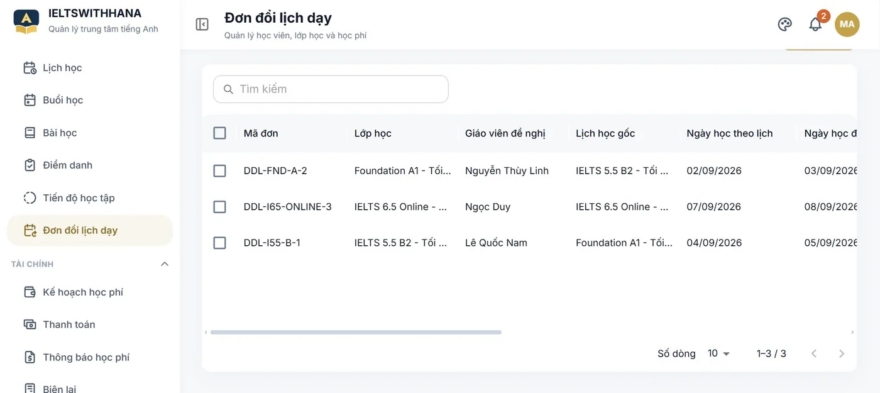Click the date 02/09/2026 cell
Image resolution: width=880 pixels, height=393 pixels.
pos(714,171)
